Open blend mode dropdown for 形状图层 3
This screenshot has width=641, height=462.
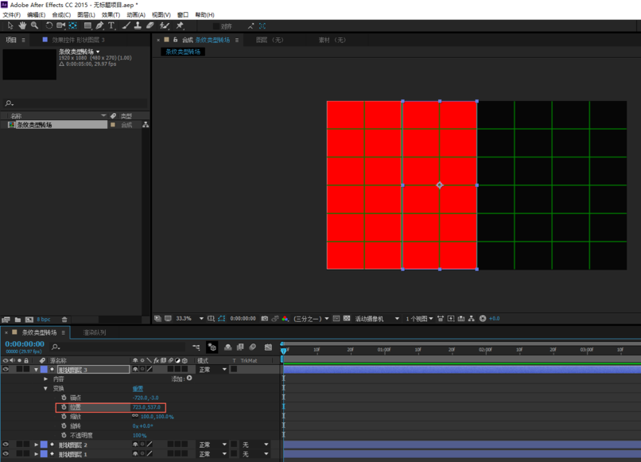click(x=212, y=369)
